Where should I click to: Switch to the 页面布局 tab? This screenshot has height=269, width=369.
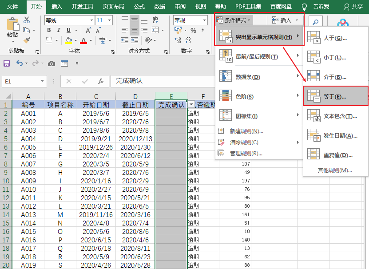pos(113,7)
